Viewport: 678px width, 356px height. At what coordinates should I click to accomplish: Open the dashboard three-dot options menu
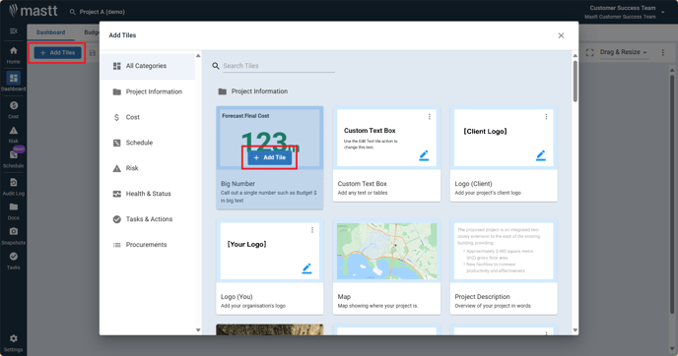pyautogui.click(x=662, y=53)
